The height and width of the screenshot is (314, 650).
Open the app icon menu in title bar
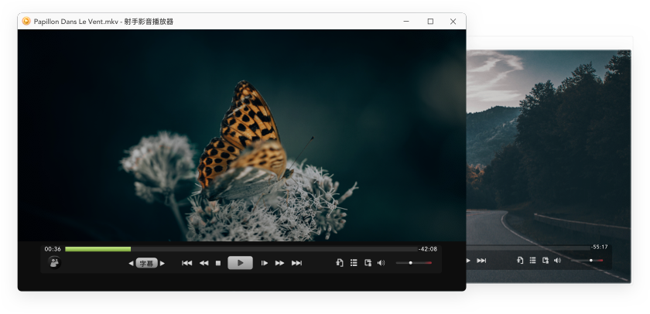coord(26,22)
